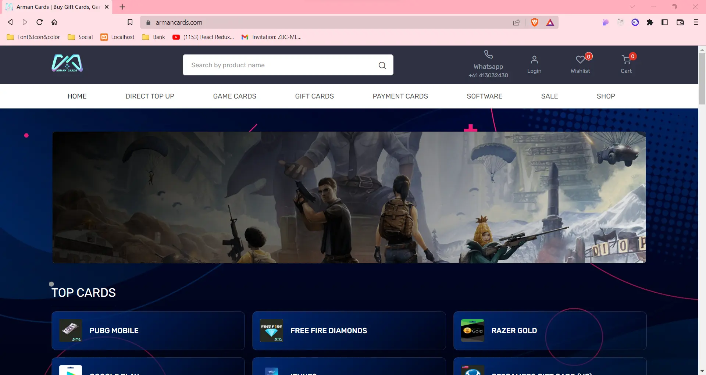Viewport: 706px width, 375px height.
Task: Click the page vertical scrollbar thumb
Action: 702,79
